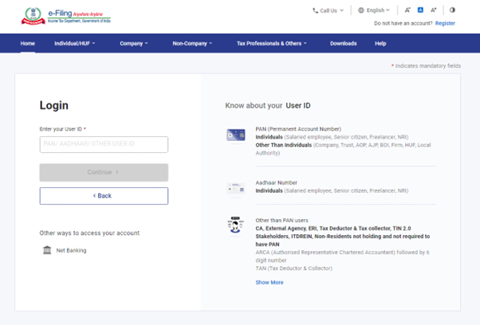The width and height of the screenshot is (480, 325).
Task: Toggle high contrast mode icon
Action: coord(452,10)
